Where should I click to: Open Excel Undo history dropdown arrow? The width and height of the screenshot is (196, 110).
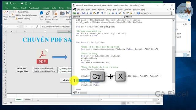tap(13, 3)
